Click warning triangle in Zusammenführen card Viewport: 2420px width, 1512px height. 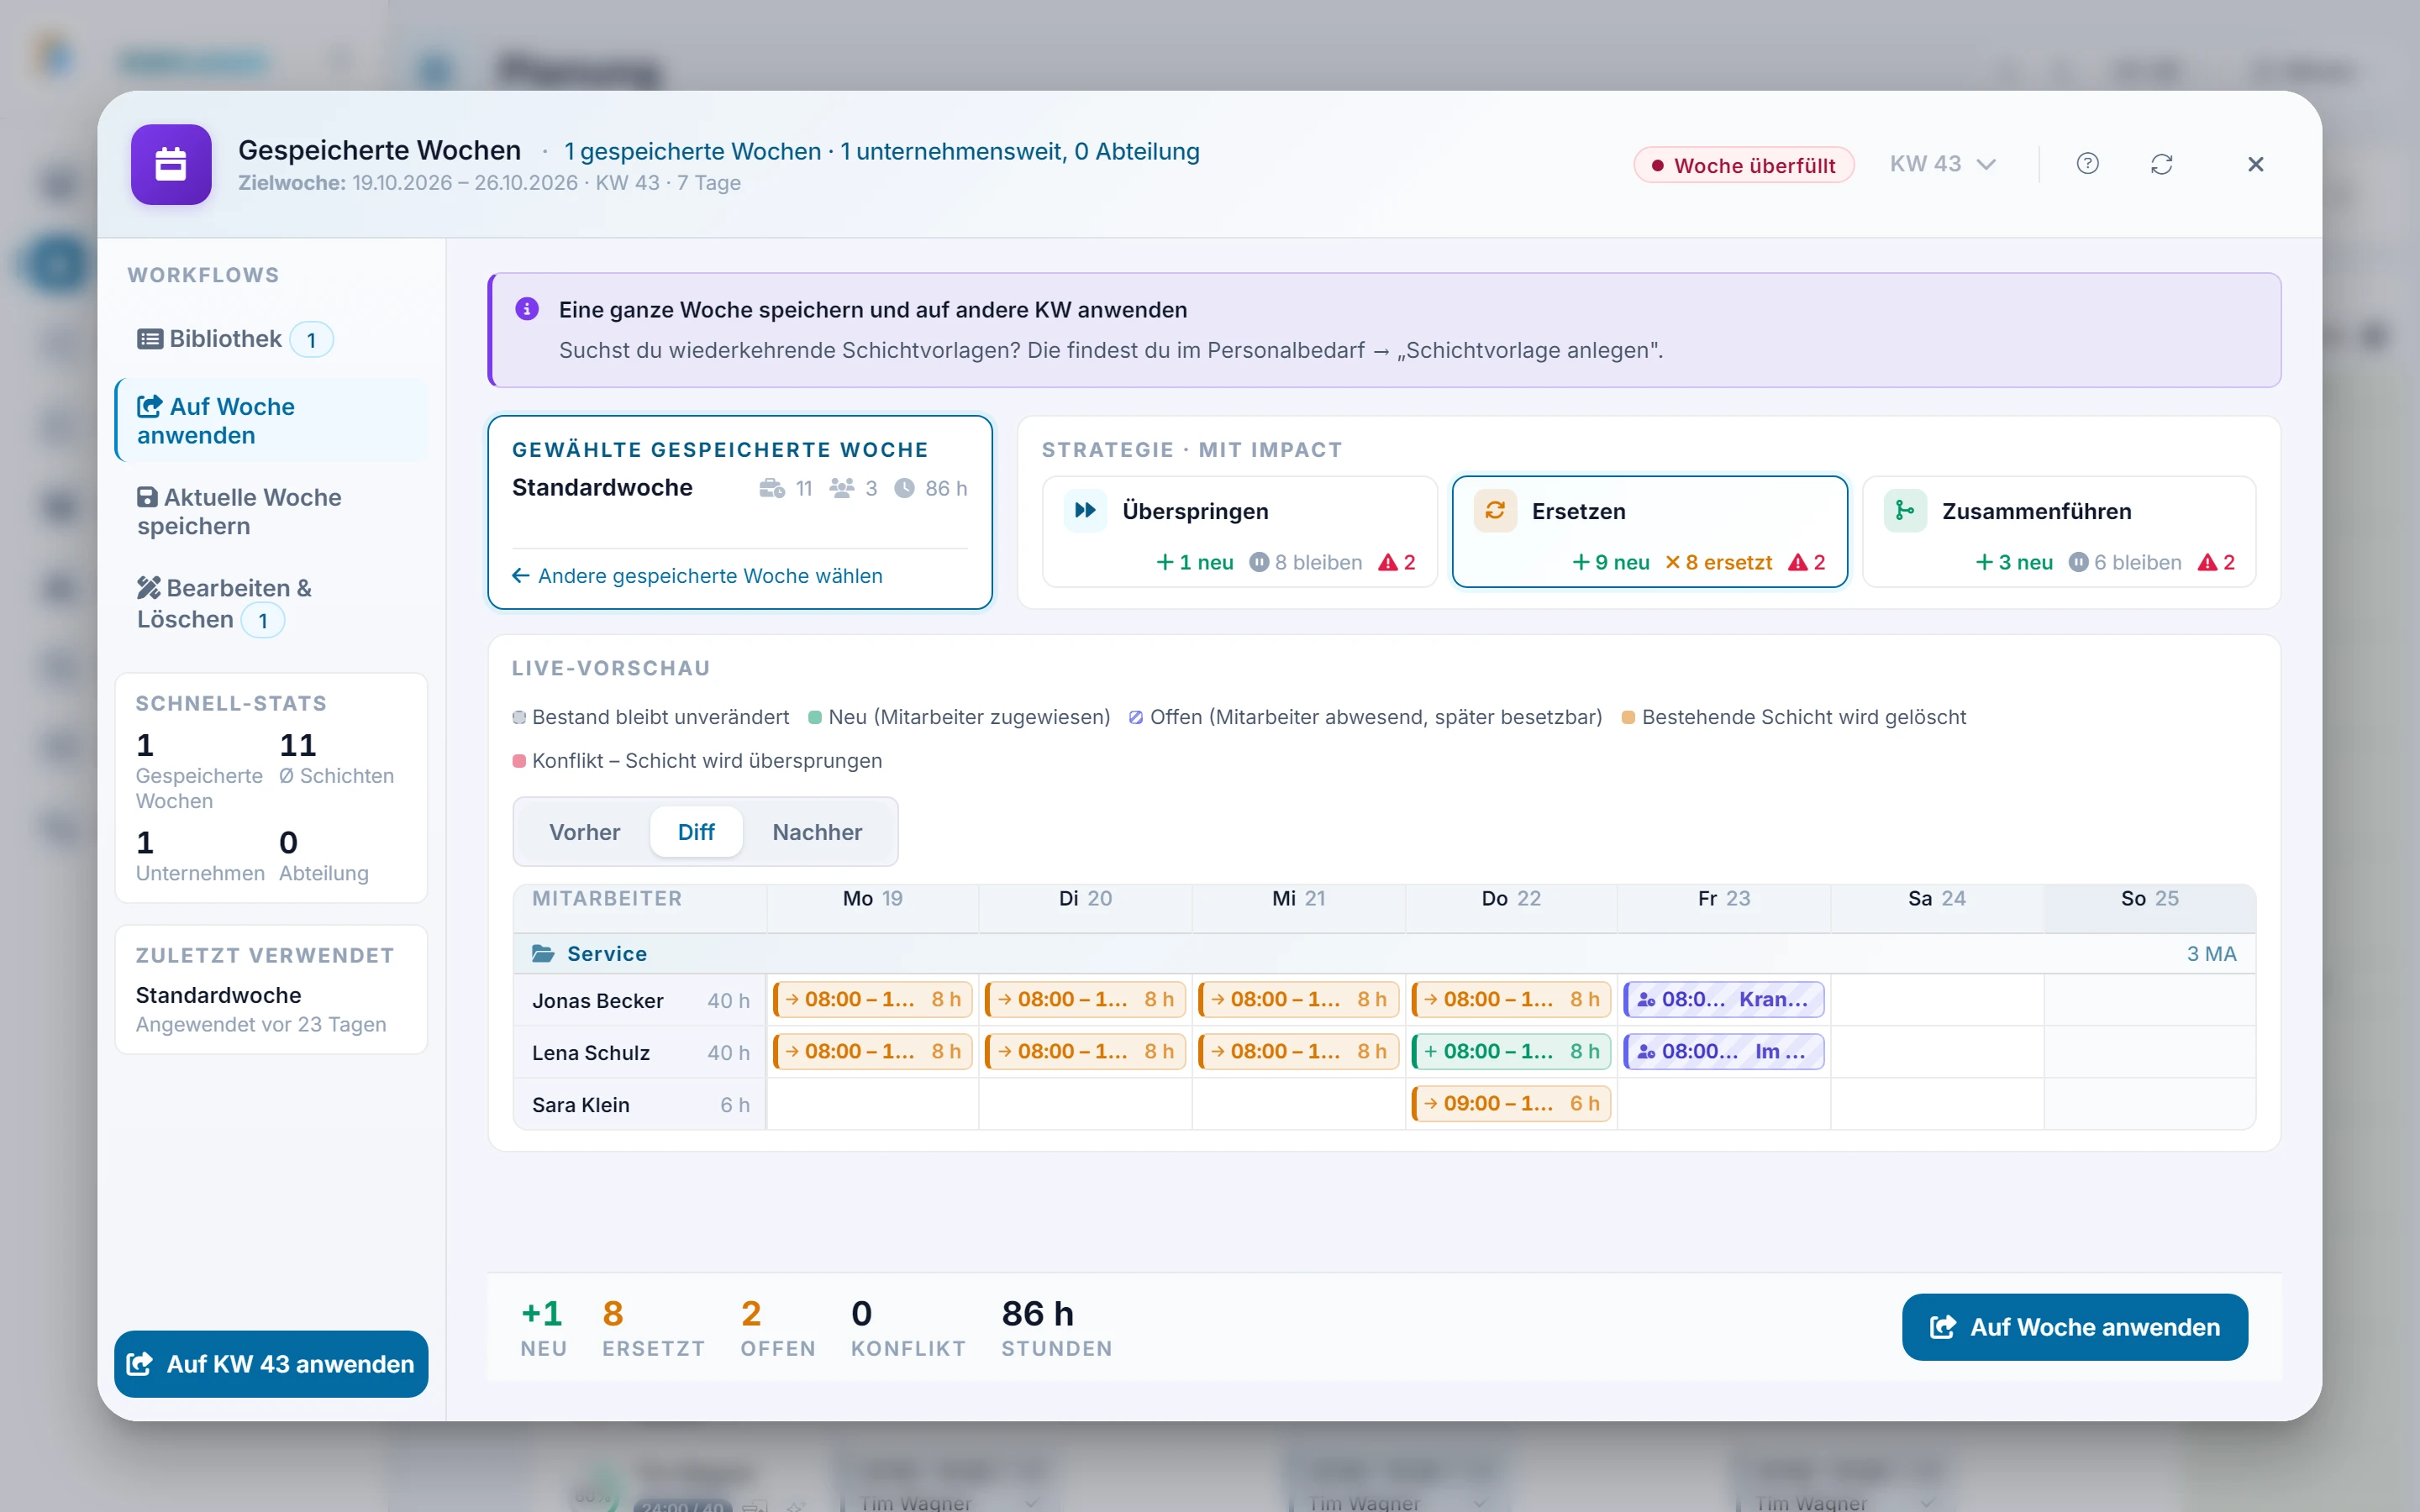(x=2207, y=563)
